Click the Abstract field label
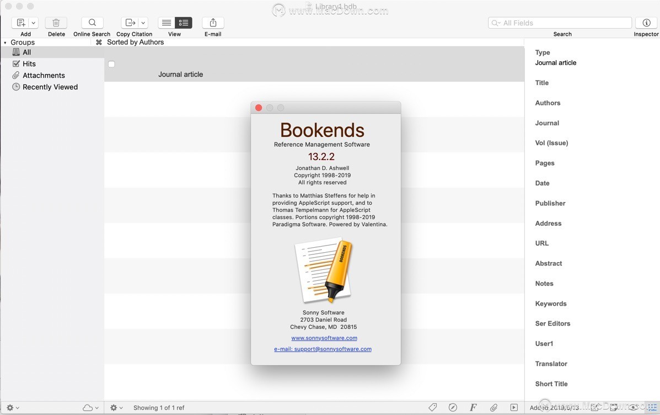The width and height of the screenshot is (660, 415). [549, 263]
